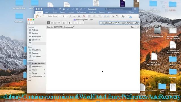Viewport: 181px width, 102px height.
Task: Click inside the Finder search path field
Action: [x=119, y=23]
